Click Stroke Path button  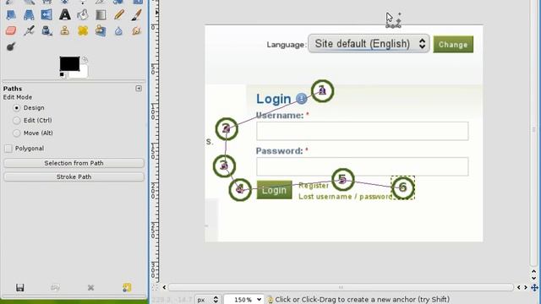point(74,176)
